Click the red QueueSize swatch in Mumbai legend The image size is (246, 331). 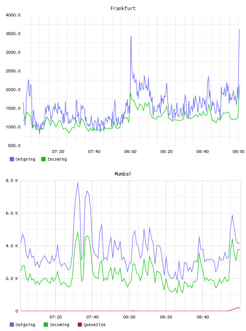tap(80, 325)
